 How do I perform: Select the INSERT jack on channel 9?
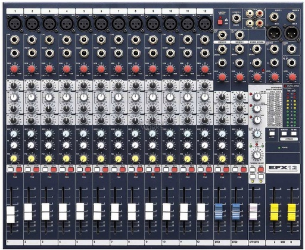pyautogui.click(x=153, y=53)
